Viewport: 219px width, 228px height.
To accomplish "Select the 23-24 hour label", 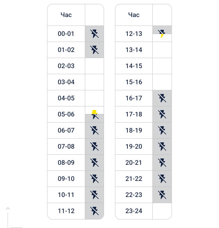I will pyautogui.click(x=134, y=211).
